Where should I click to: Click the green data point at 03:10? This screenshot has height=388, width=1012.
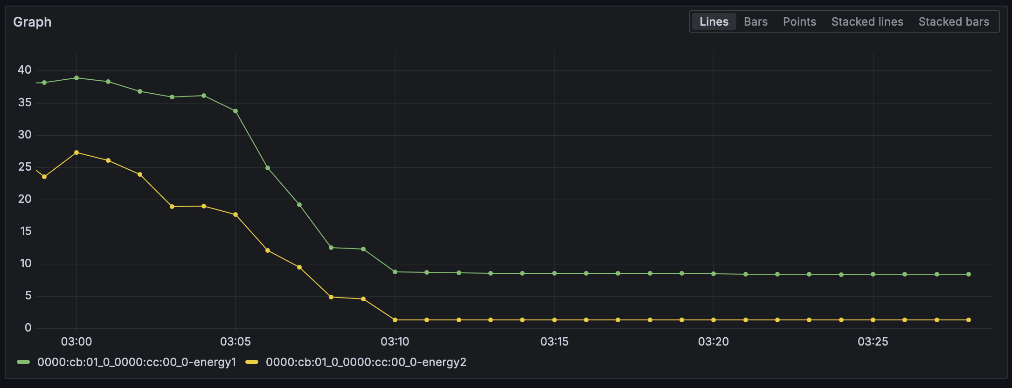tap(395, 272)
